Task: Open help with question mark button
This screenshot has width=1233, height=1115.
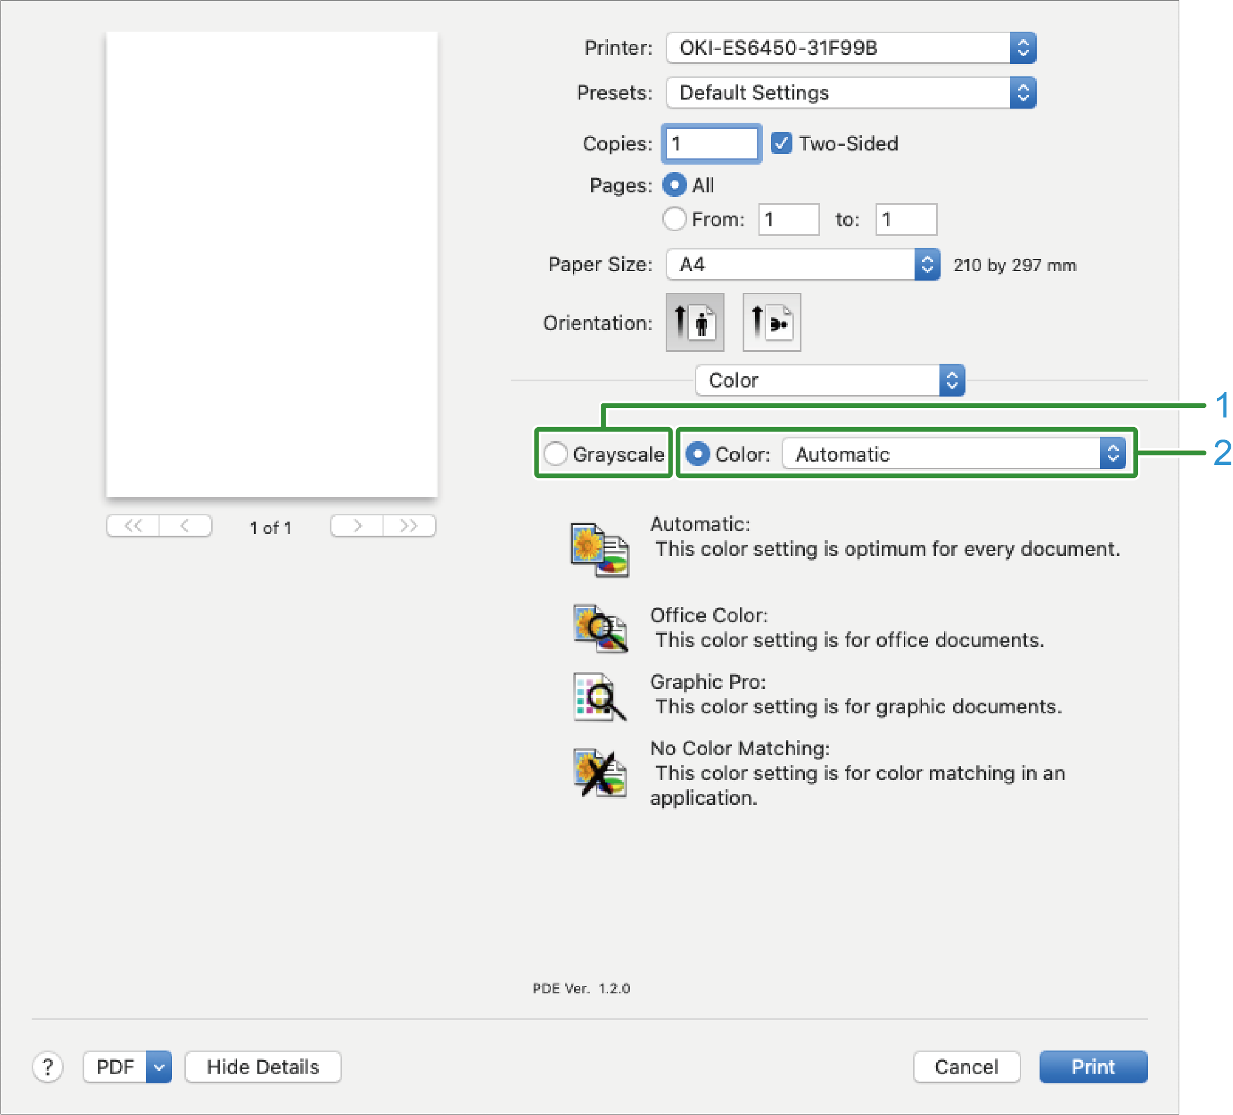Action: pos(48,1067)
